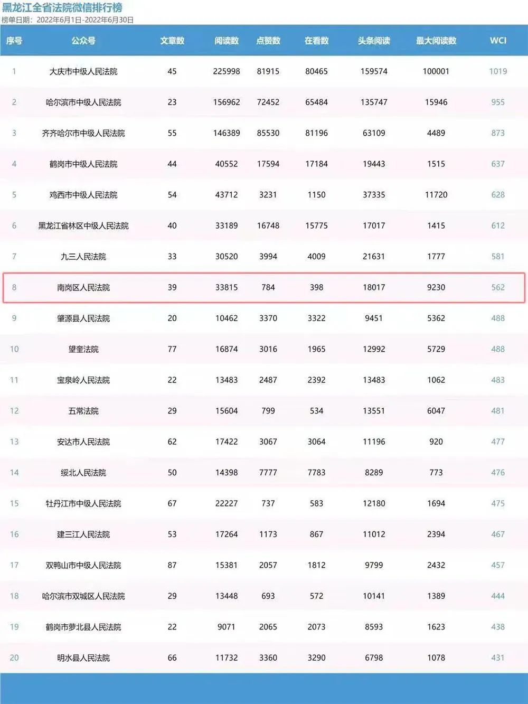The image size is (528, 704).
Task: Click WCI value 1019 in first row
Action: pyautogui.click(x=498, y=71)
